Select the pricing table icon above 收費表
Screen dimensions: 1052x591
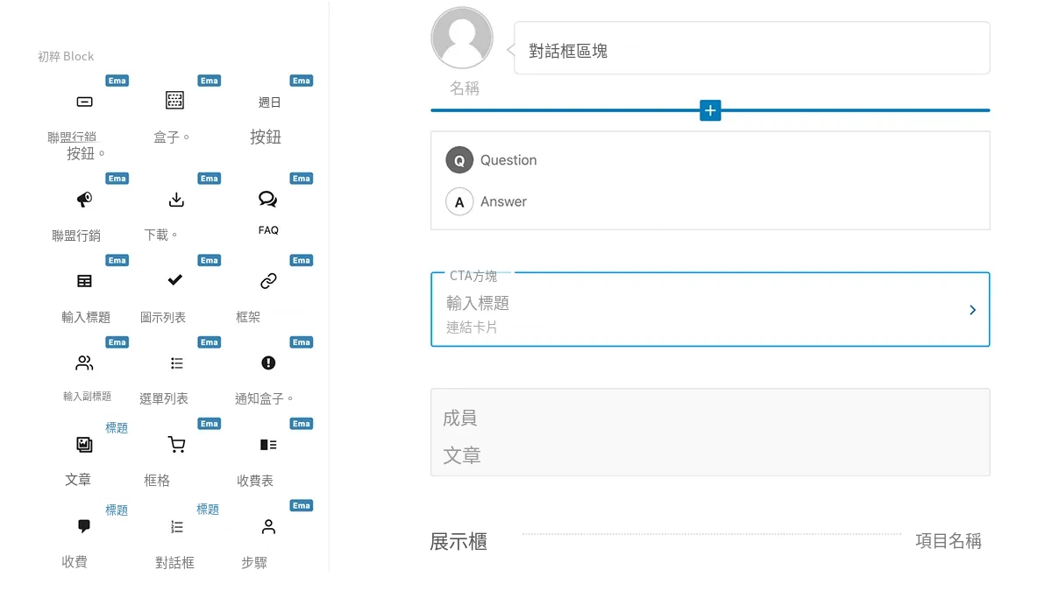tap(268, 445)
